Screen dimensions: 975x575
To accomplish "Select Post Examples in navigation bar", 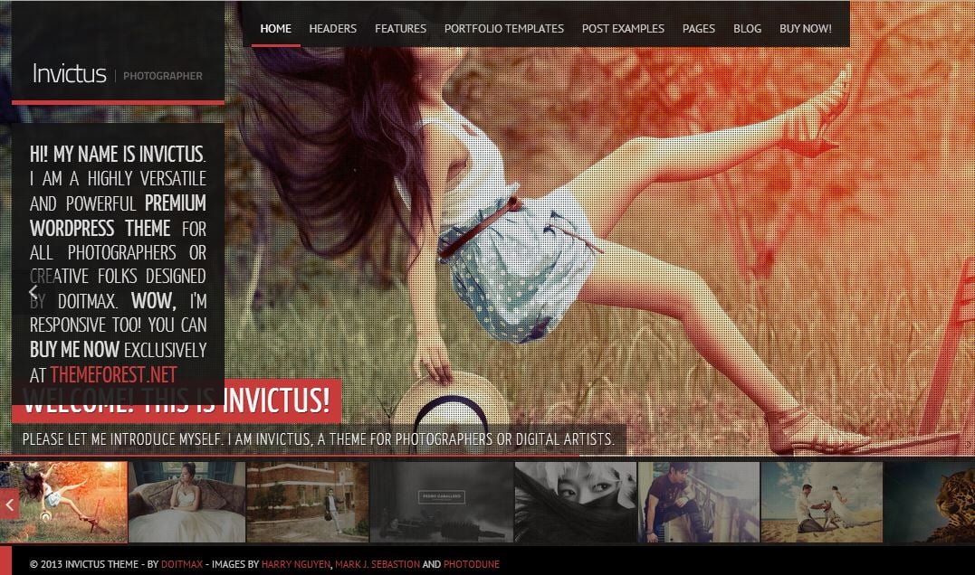I will coord(623,29).
